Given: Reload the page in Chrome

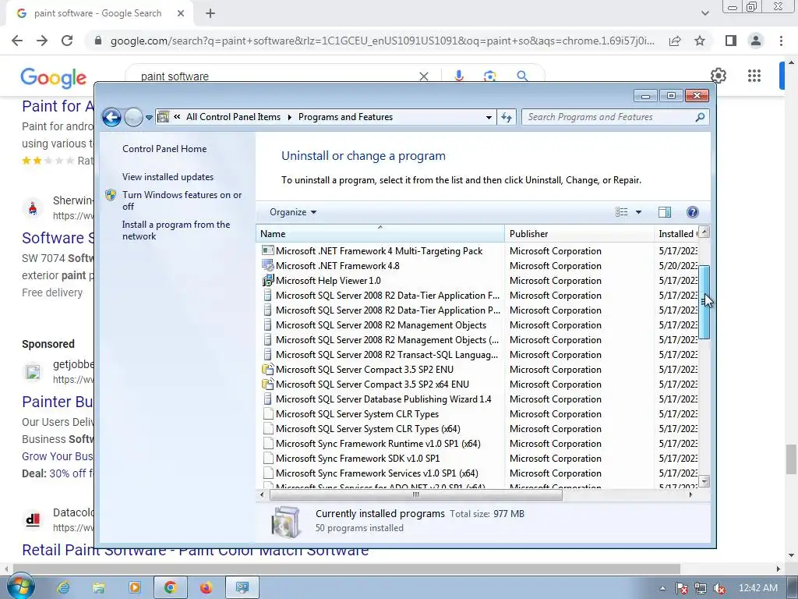Looking at the screenshot, I should pos(67,41).
